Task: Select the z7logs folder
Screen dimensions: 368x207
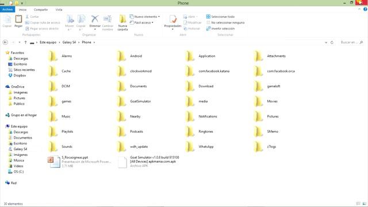Action: coord(265,147)
